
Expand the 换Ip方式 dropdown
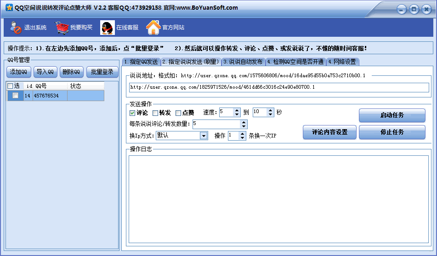203,136
